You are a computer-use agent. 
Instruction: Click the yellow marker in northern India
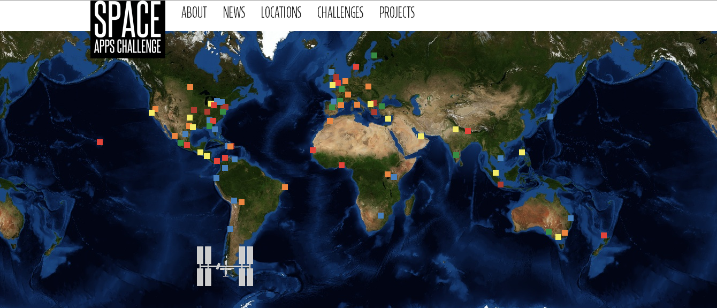pos(455,129)
